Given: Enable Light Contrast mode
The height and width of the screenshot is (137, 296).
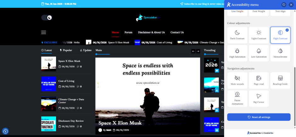Looking at the screenshot, I should click(x=259, y=35).
